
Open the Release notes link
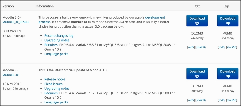point(55,79)
